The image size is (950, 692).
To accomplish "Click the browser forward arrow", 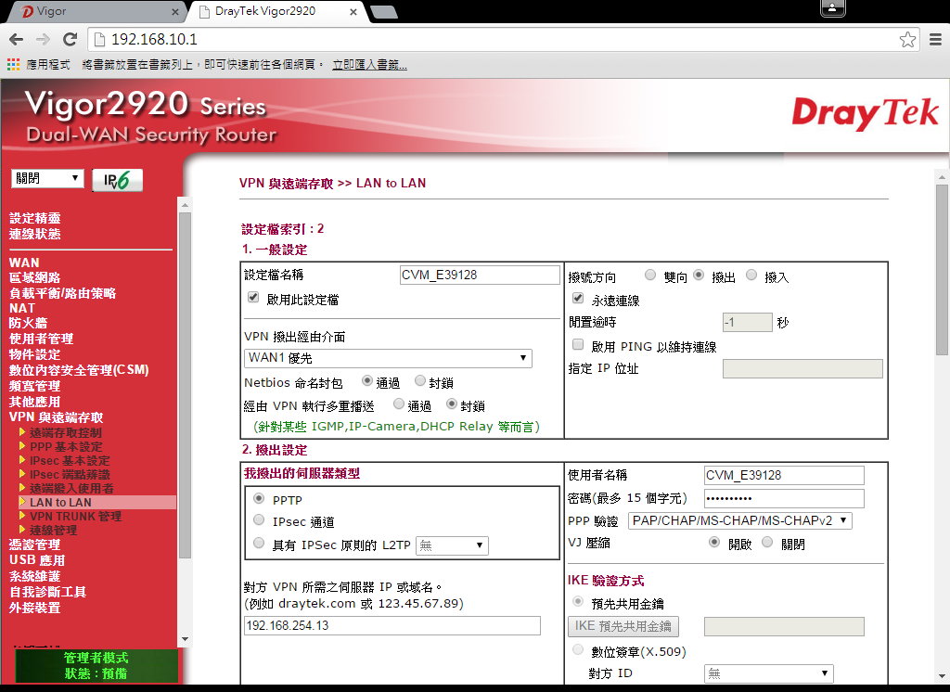I will pyautogui.click(x=43, y=39).
